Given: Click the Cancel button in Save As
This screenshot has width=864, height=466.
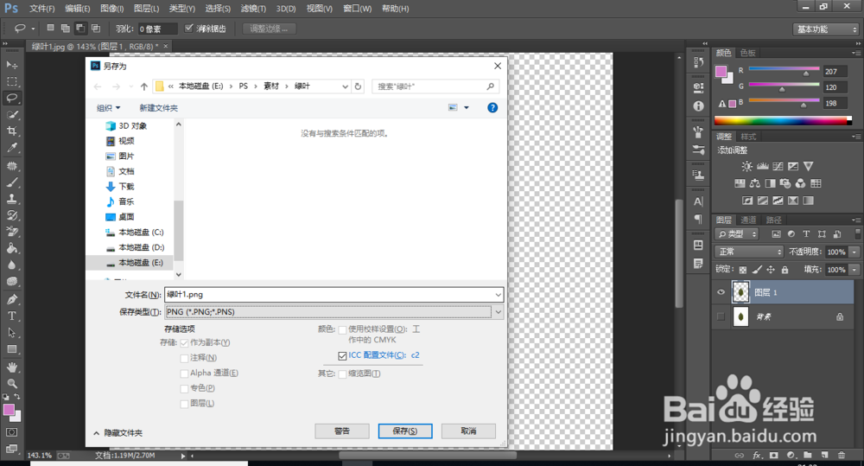Looking at the screenshot, I should point(468,431).
